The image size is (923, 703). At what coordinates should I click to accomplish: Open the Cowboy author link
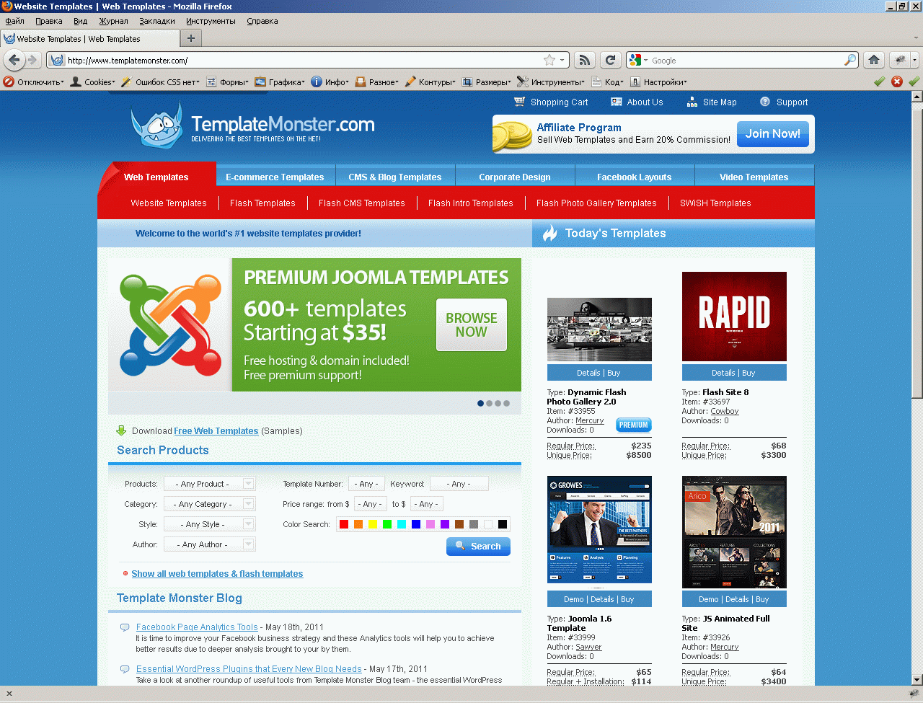[x=725, y=411]
